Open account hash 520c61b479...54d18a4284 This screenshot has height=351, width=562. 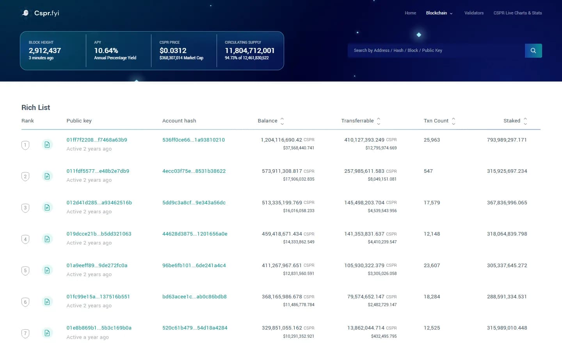(195, 328)
